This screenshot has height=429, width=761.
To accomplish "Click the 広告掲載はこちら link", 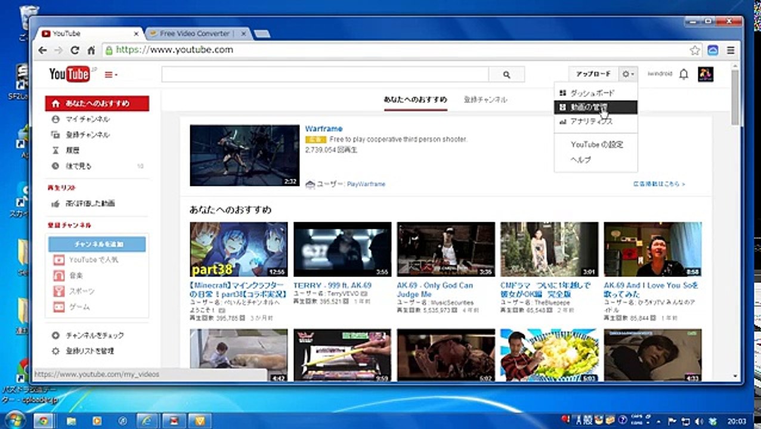I will pyautogui.click(x=659, y=184).
